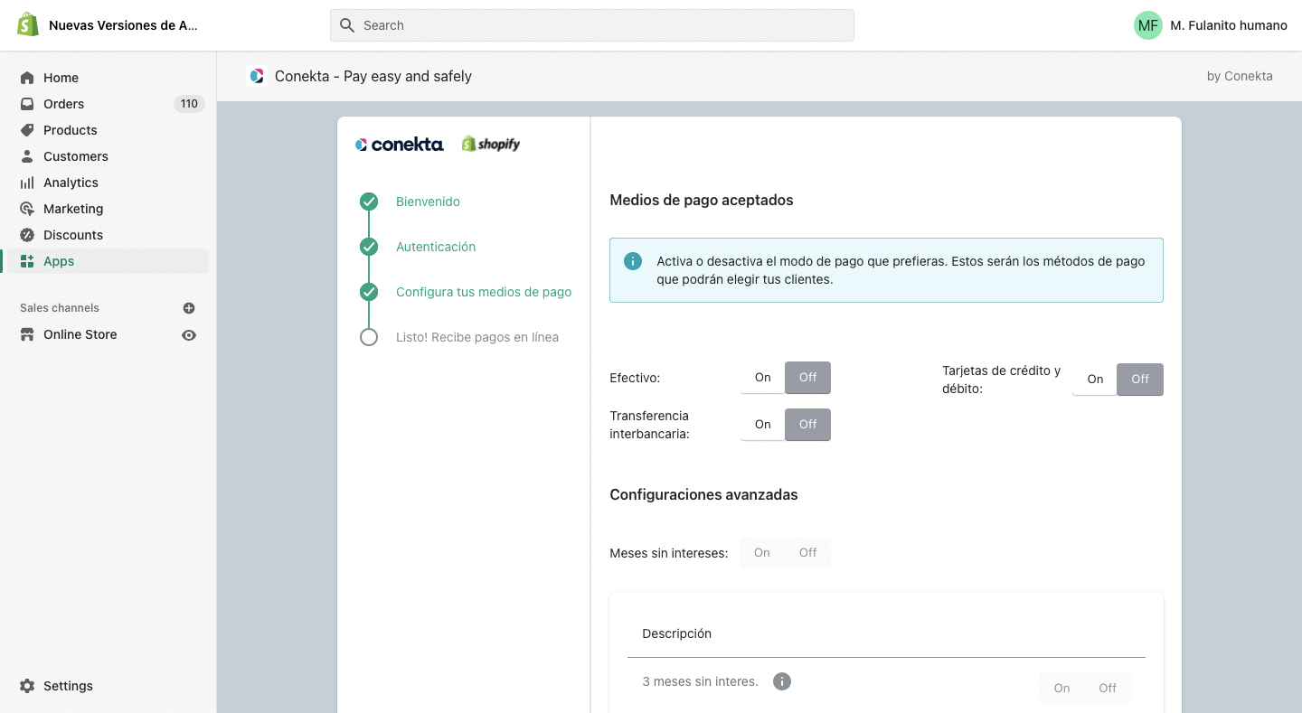Screen dimensions: 1302x713
Task: Click the Products tag icon
Action: point(27,130)
